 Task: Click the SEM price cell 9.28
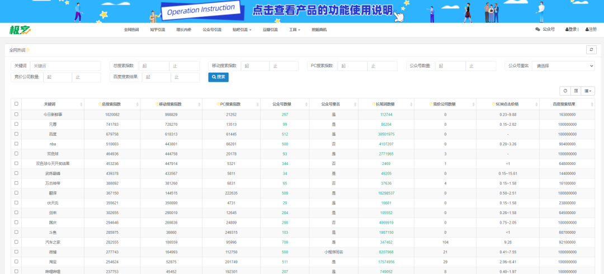click(x=508, y=242)
